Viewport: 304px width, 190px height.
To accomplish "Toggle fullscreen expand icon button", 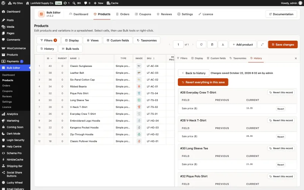I will 262,44.
